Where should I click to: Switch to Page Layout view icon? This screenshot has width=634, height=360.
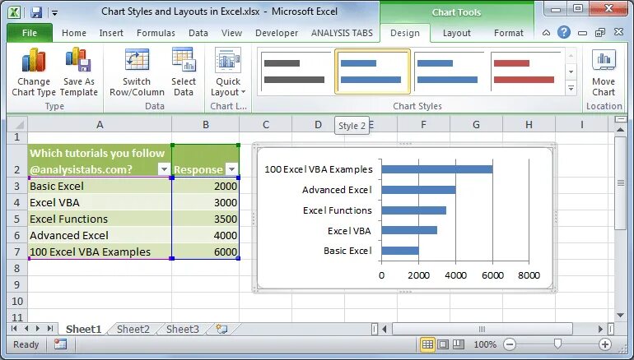443,344
